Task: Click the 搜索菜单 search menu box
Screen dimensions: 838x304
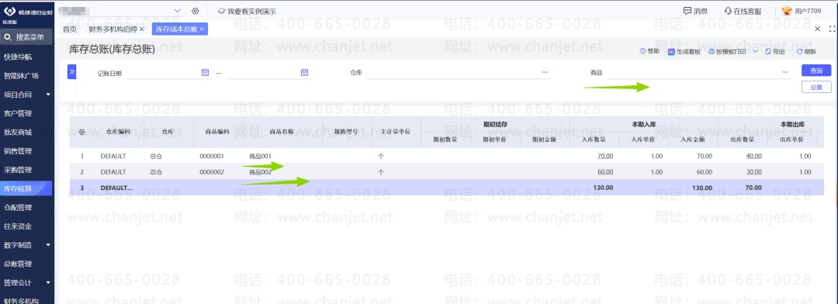Action: pos(26,37)
